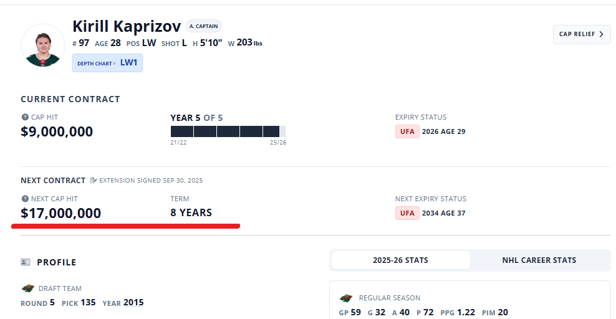616x319 pixels.
Task: Switch to the 2025-26 Stats tab
Action: (401, 260)
